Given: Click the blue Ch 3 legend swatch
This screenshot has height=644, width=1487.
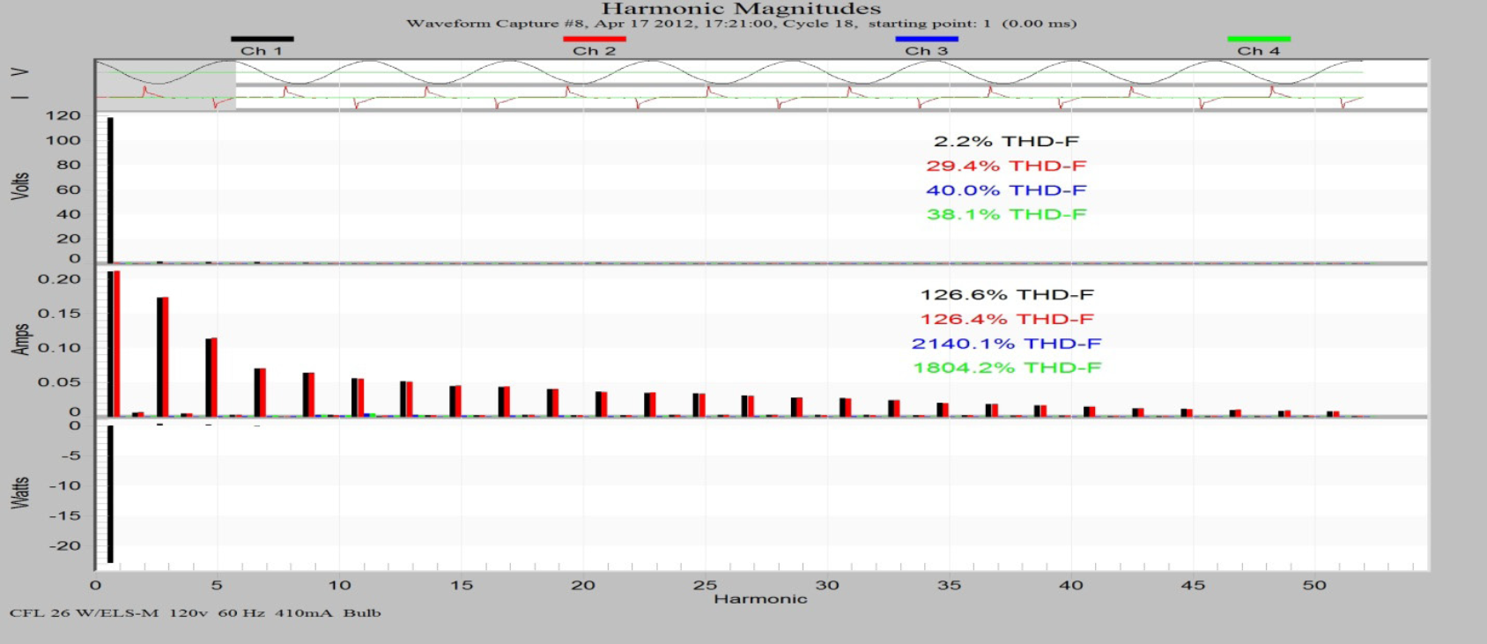Looking at the screenshot, I should (926, 39).
